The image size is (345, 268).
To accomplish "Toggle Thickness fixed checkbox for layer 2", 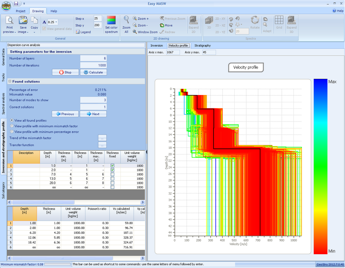I will click(x=112, y=170).
